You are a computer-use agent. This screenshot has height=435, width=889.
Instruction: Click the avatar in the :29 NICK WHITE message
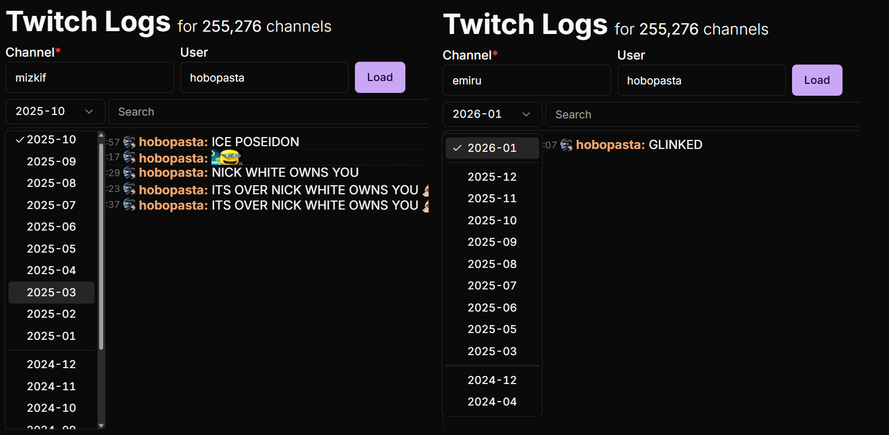(x=129, y=173)
